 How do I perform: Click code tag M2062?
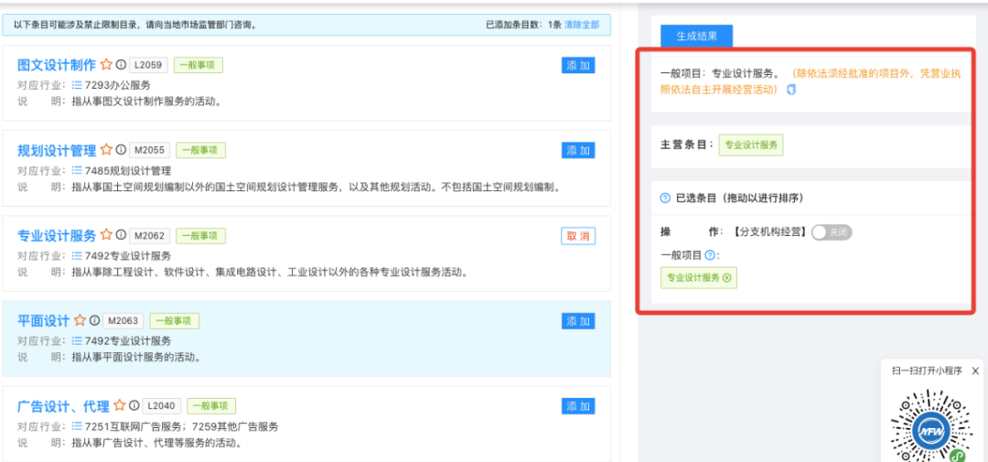tap(149, 235)
